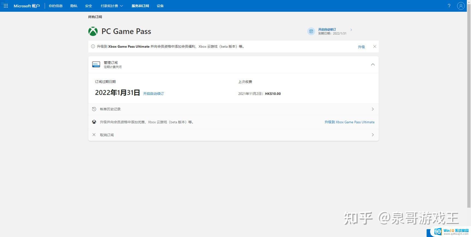Click the HK$10.00 last charge amount

point(273,93)
